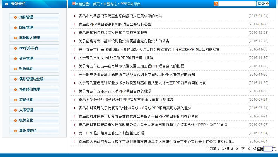Click the red arrow before 青岛市基础设施投资发展基金实施方案概要
This screenshot has width=278, height=157.
[x=74, y=33]
